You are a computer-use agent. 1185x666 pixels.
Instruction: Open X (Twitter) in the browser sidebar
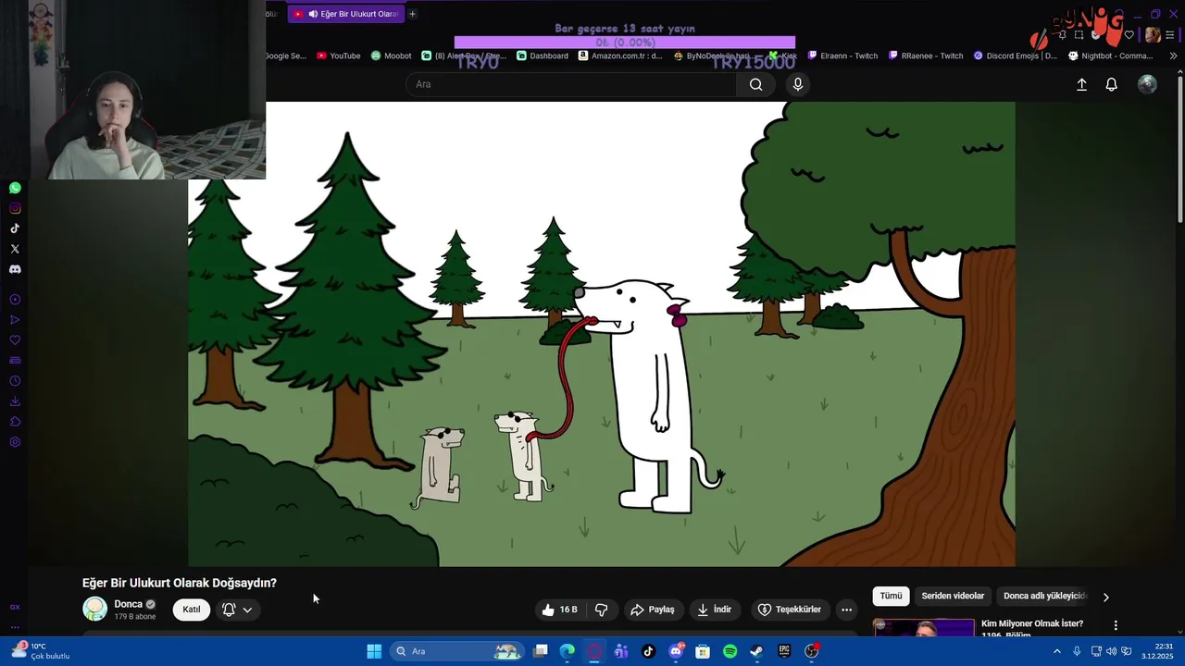[x=15, y=249]
